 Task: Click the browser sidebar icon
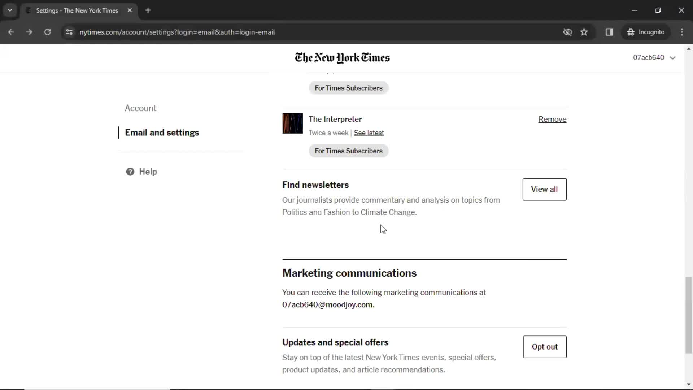[x=610, y=32]
